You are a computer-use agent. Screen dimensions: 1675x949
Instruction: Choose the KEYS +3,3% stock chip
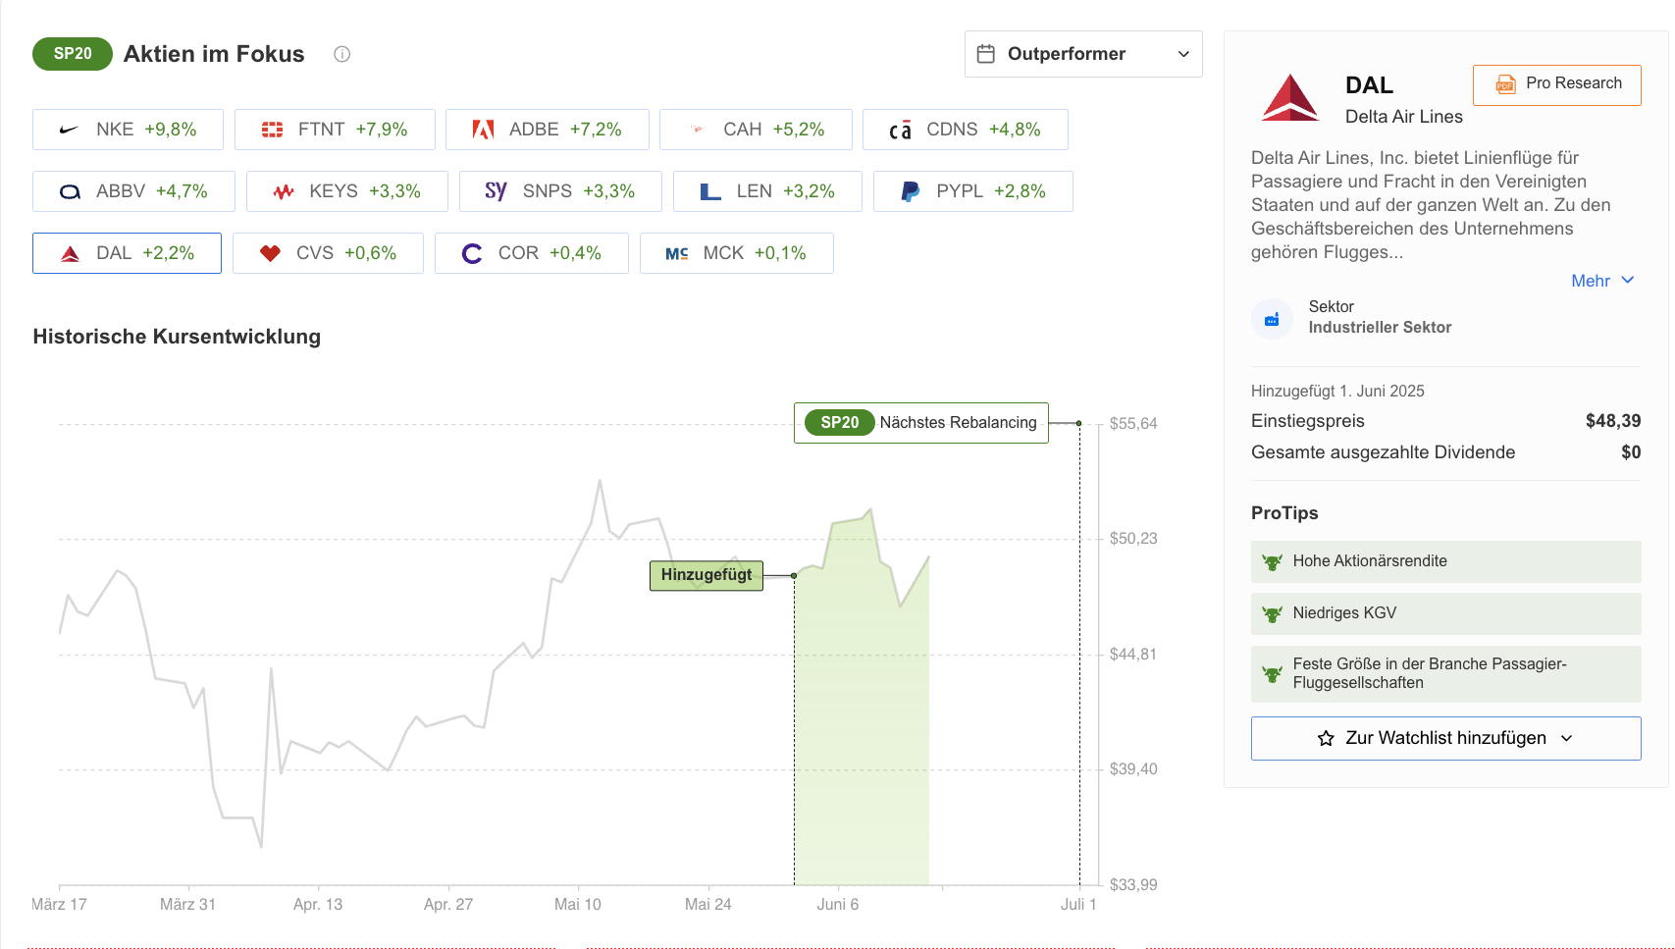click(x=347, y=191)
